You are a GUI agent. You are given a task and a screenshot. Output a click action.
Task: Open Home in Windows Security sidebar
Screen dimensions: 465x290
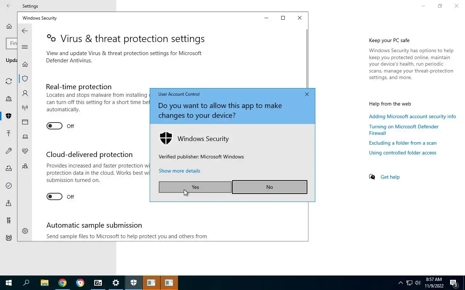point(25,64)
